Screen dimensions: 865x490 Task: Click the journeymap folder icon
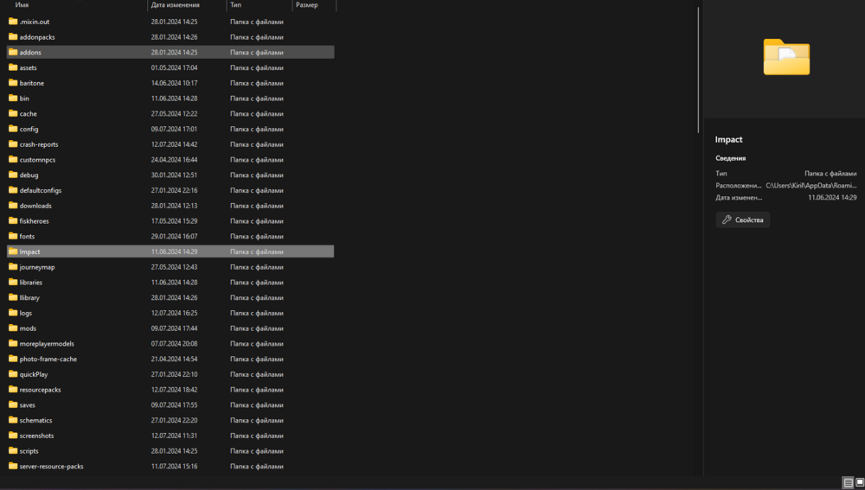coord(13,267)
